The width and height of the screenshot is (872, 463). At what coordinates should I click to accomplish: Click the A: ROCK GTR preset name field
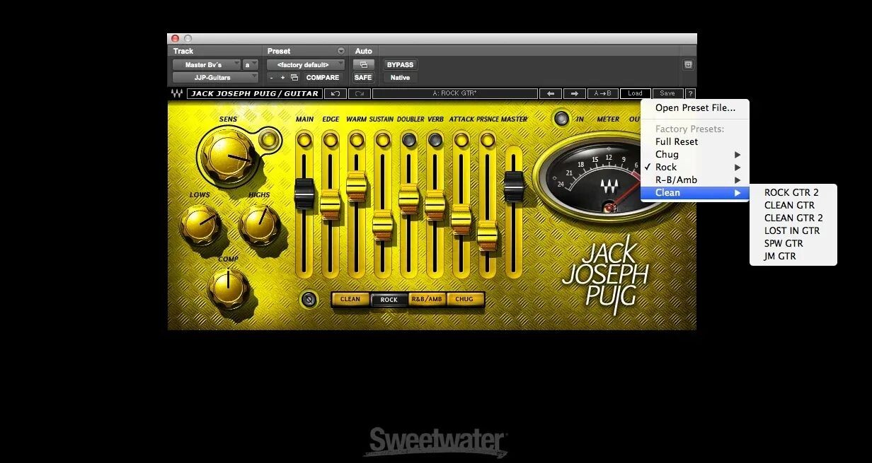(x=454, y=93)
